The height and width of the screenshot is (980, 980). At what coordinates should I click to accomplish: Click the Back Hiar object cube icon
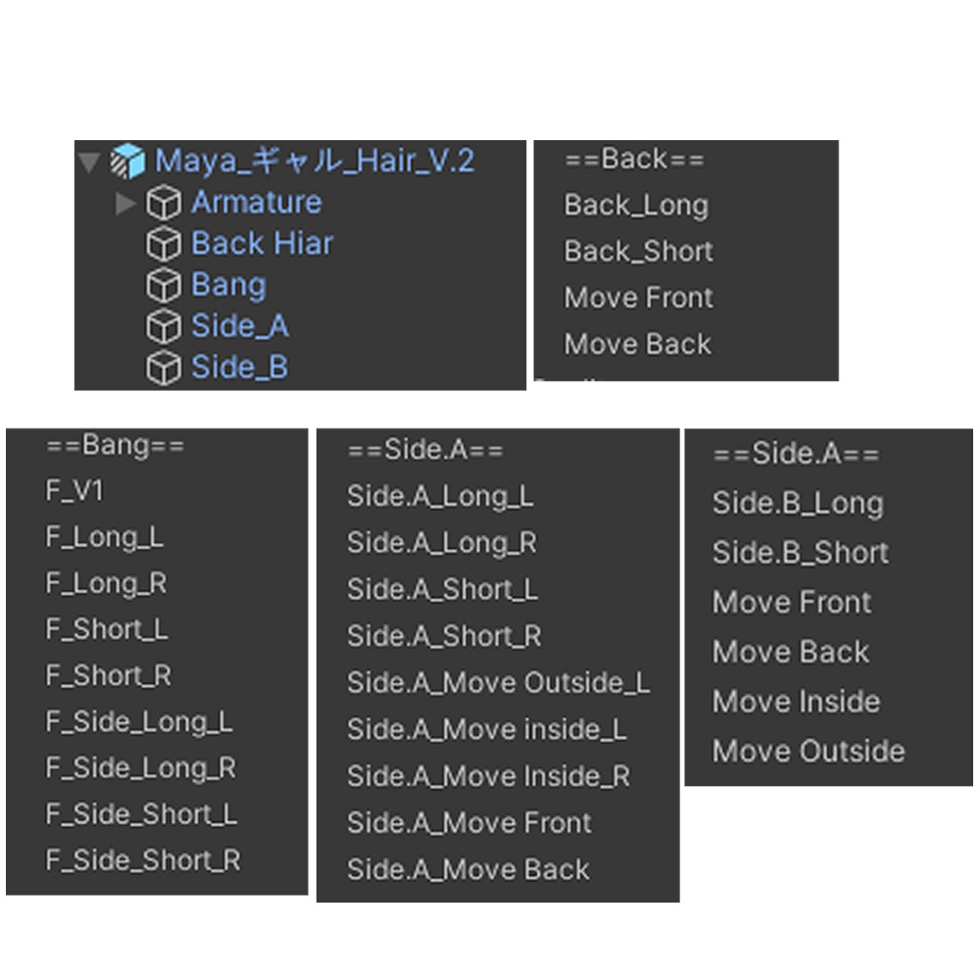point(164,244)
